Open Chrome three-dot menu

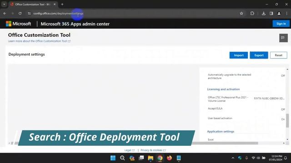coord(286,13)
